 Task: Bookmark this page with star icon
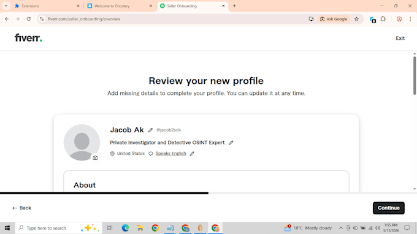(357, 19)
